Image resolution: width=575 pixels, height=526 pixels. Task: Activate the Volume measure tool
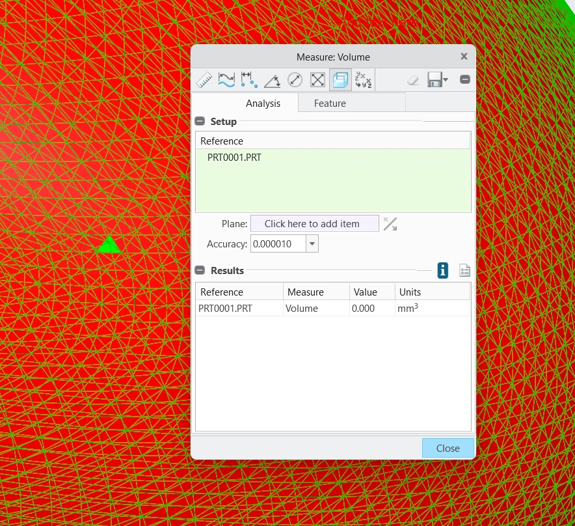[340, 79]
